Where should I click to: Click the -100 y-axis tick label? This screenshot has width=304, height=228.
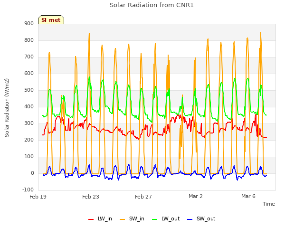[28, 190]
